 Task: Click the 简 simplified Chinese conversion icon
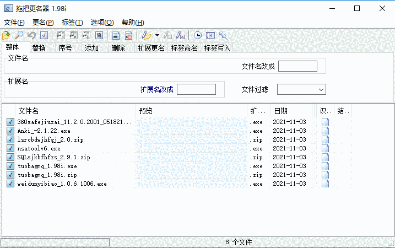[99, 35]
